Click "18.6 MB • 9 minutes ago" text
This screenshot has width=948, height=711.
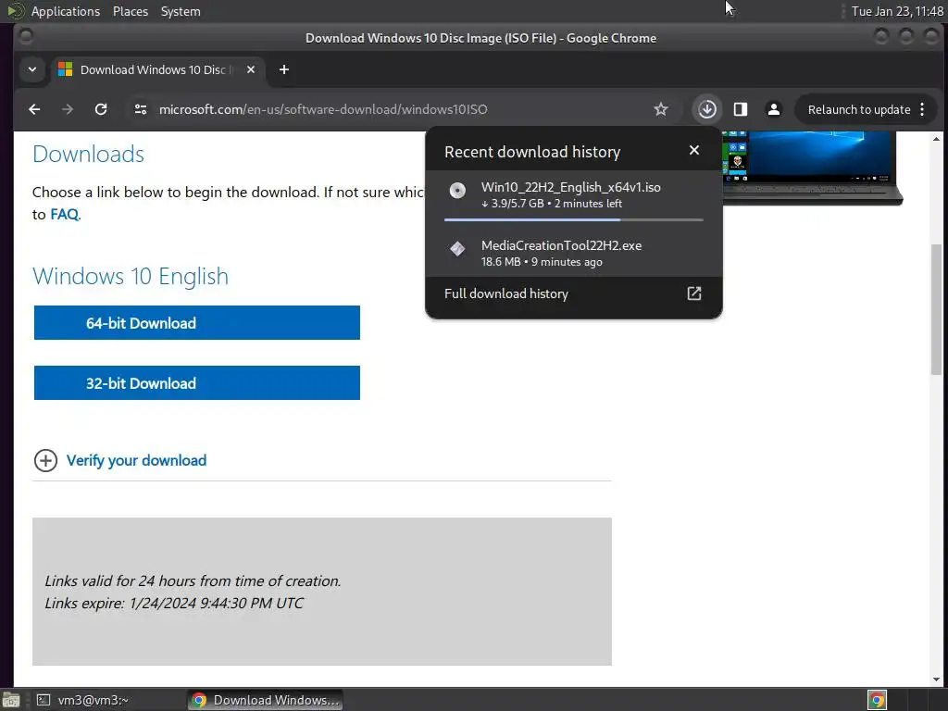coord(542,262)
